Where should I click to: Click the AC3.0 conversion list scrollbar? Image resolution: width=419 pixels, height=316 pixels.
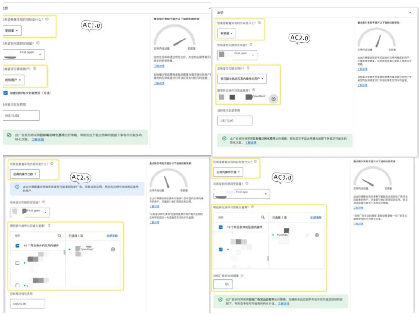268,258
